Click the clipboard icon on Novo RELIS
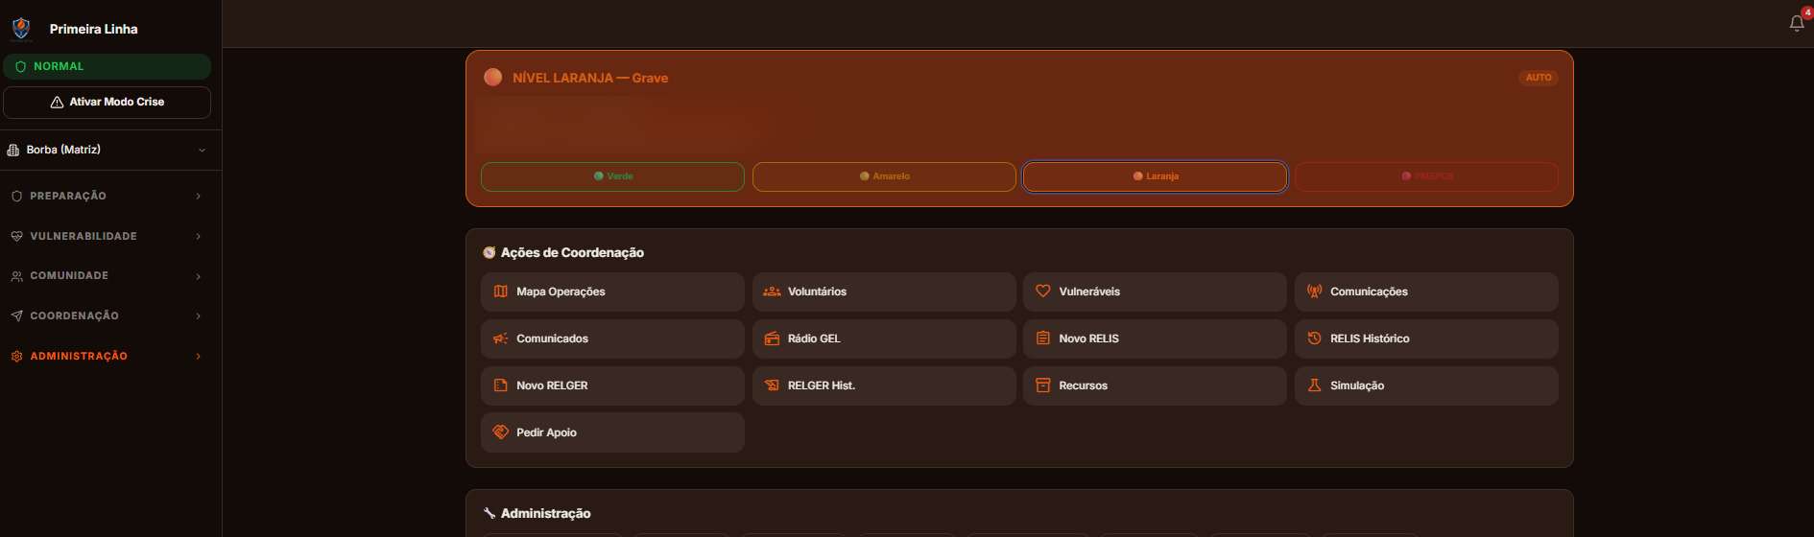 click(1043, 339)
